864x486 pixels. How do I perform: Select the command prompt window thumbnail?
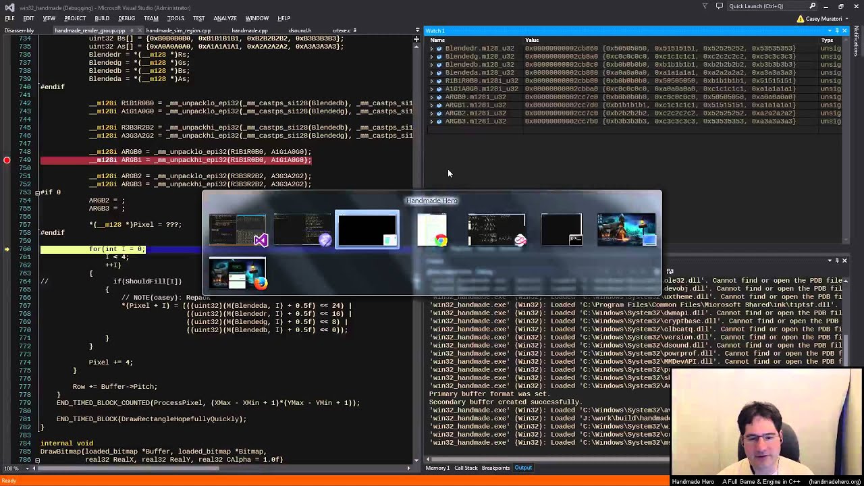pyautogui.click(x=562, y=230)
